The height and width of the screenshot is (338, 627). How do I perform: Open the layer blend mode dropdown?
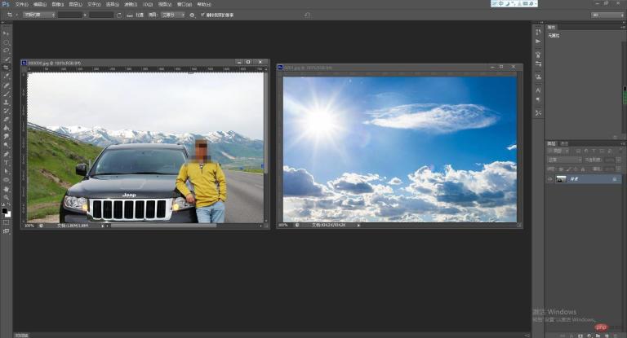click(x=561, y=160)
